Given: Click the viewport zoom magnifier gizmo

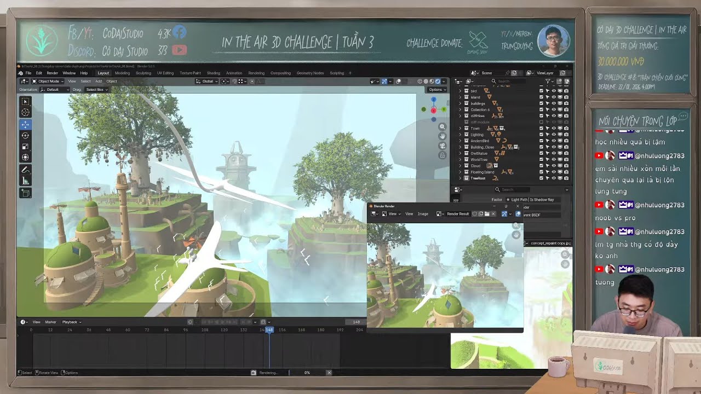Looking at the screenshot, I should point(443,126).
